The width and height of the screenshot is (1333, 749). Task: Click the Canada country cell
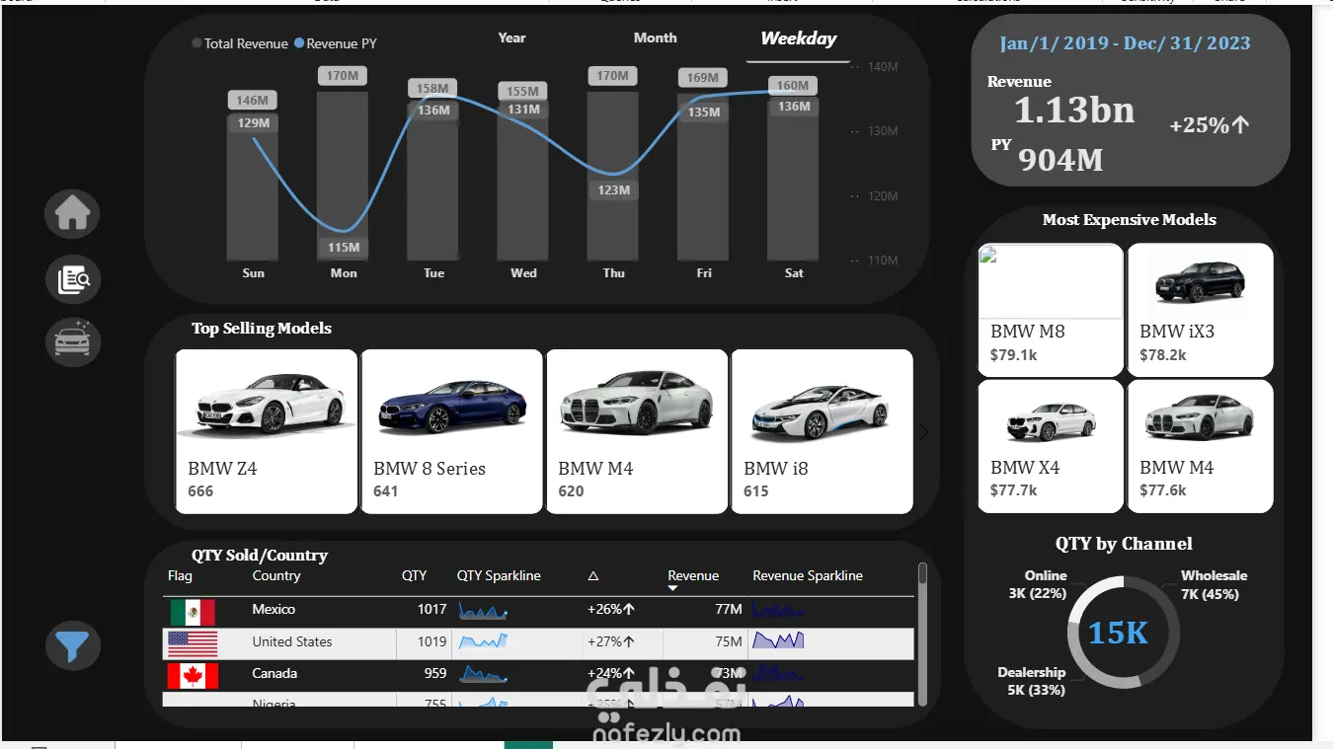274,674
